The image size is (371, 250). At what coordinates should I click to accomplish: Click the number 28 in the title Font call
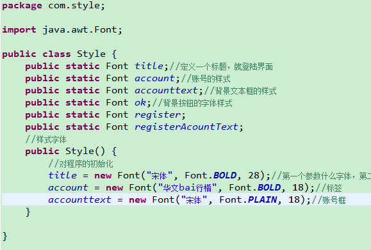click(254, 175)
